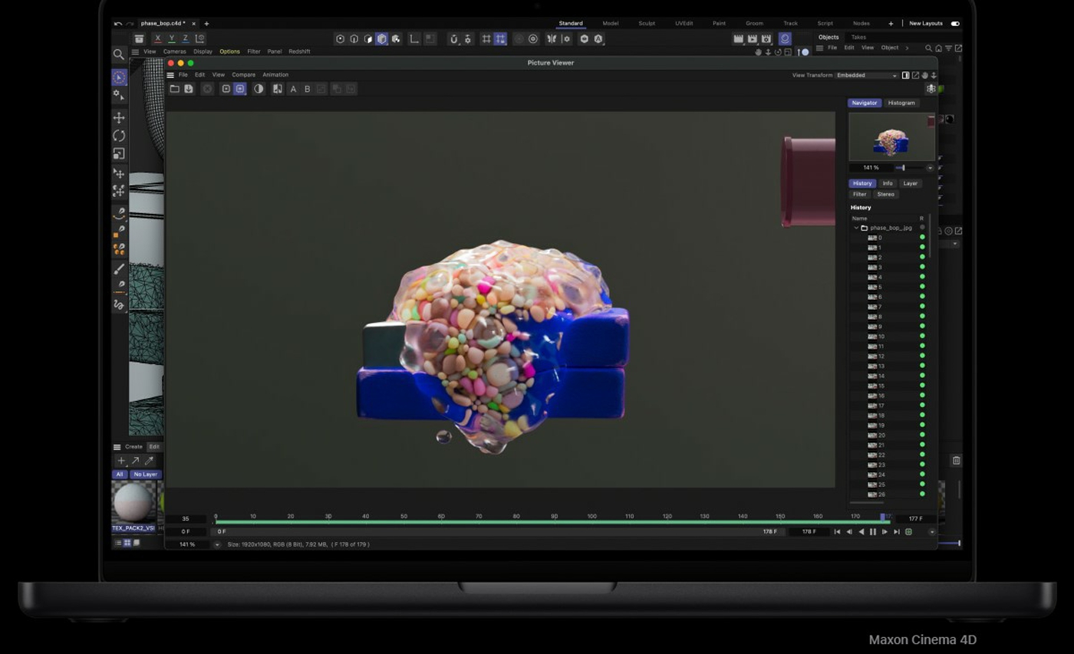Select the Scale tool in left palette
Screen dimensions: 1074x654
point(119,153)
